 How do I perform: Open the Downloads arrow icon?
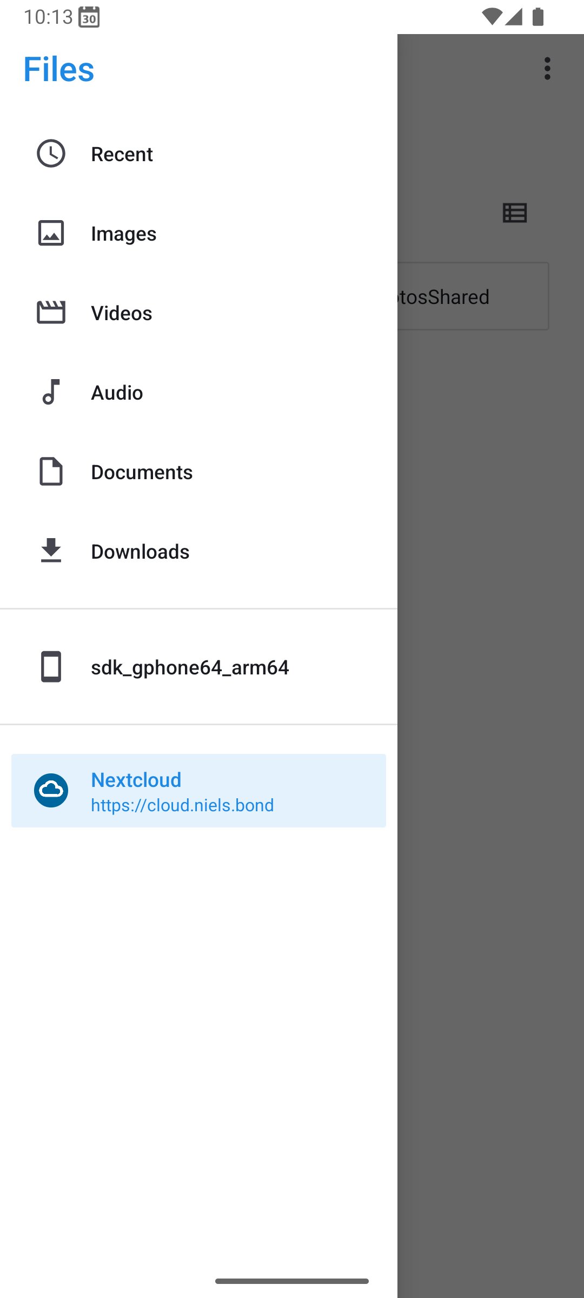[x=51, y=551]
